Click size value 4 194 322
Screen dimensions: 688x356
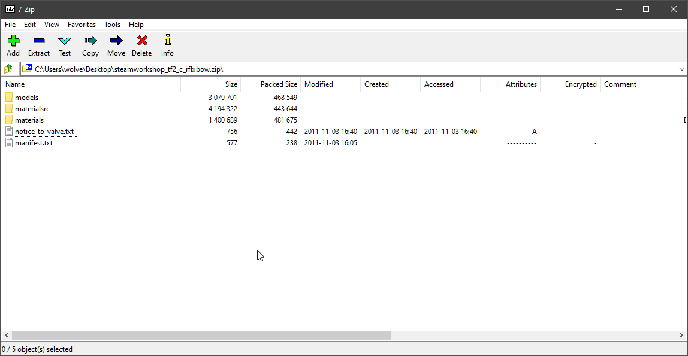(223, 109)
